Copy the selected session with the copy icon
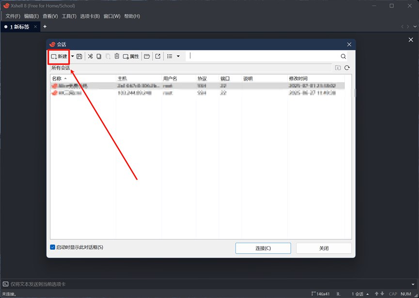419x298 pixels. click(99, 56)
